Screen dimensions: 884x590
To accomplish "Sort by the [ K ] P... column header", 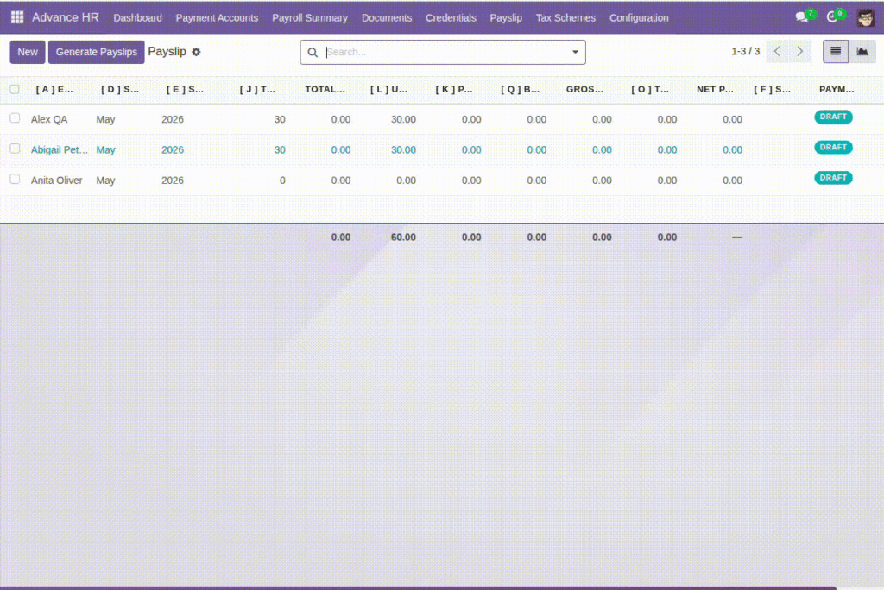I will 454,89.
